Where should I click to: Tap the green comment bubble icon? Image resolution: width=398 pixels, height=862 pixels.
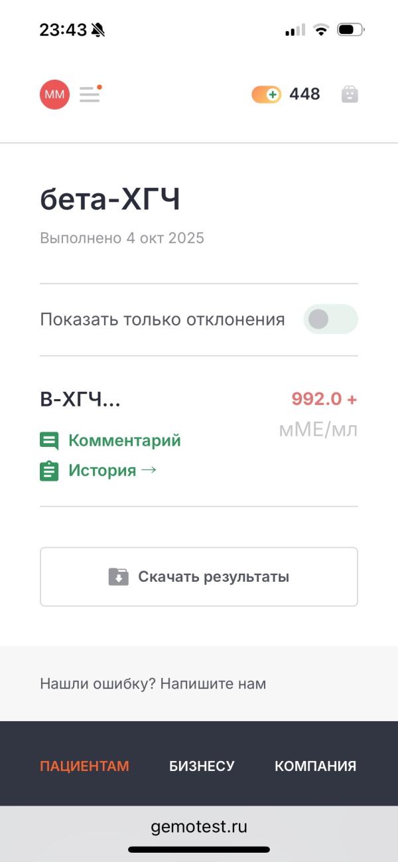point(49,440)
